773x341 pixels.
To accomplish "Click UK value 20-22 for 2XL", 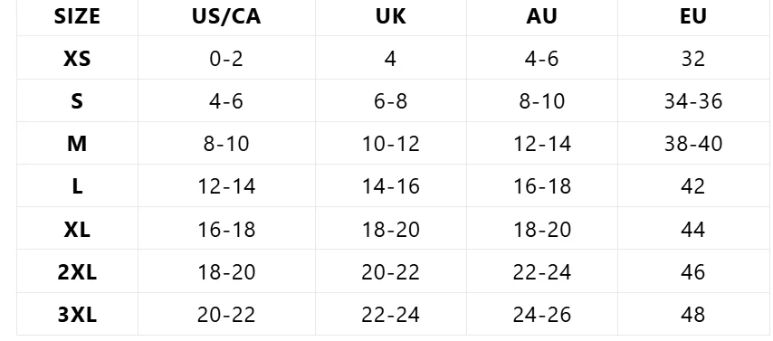I will pyautogui.click(x=390, y=271).
